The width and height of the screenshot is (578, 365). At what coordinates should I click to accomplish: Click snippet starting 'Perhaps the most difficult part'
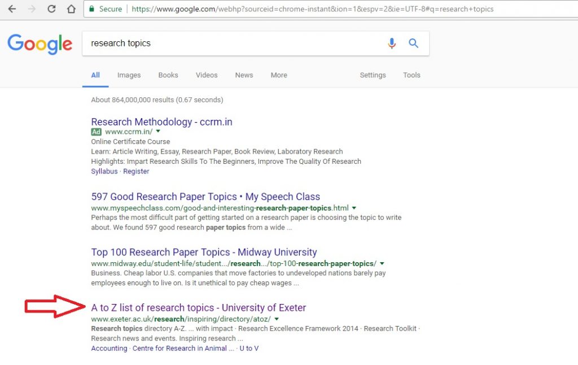(246, 223)
